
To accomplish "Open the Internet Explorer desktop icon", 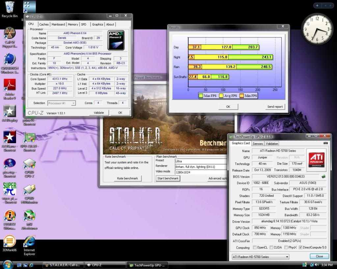I will click(29, 242).
